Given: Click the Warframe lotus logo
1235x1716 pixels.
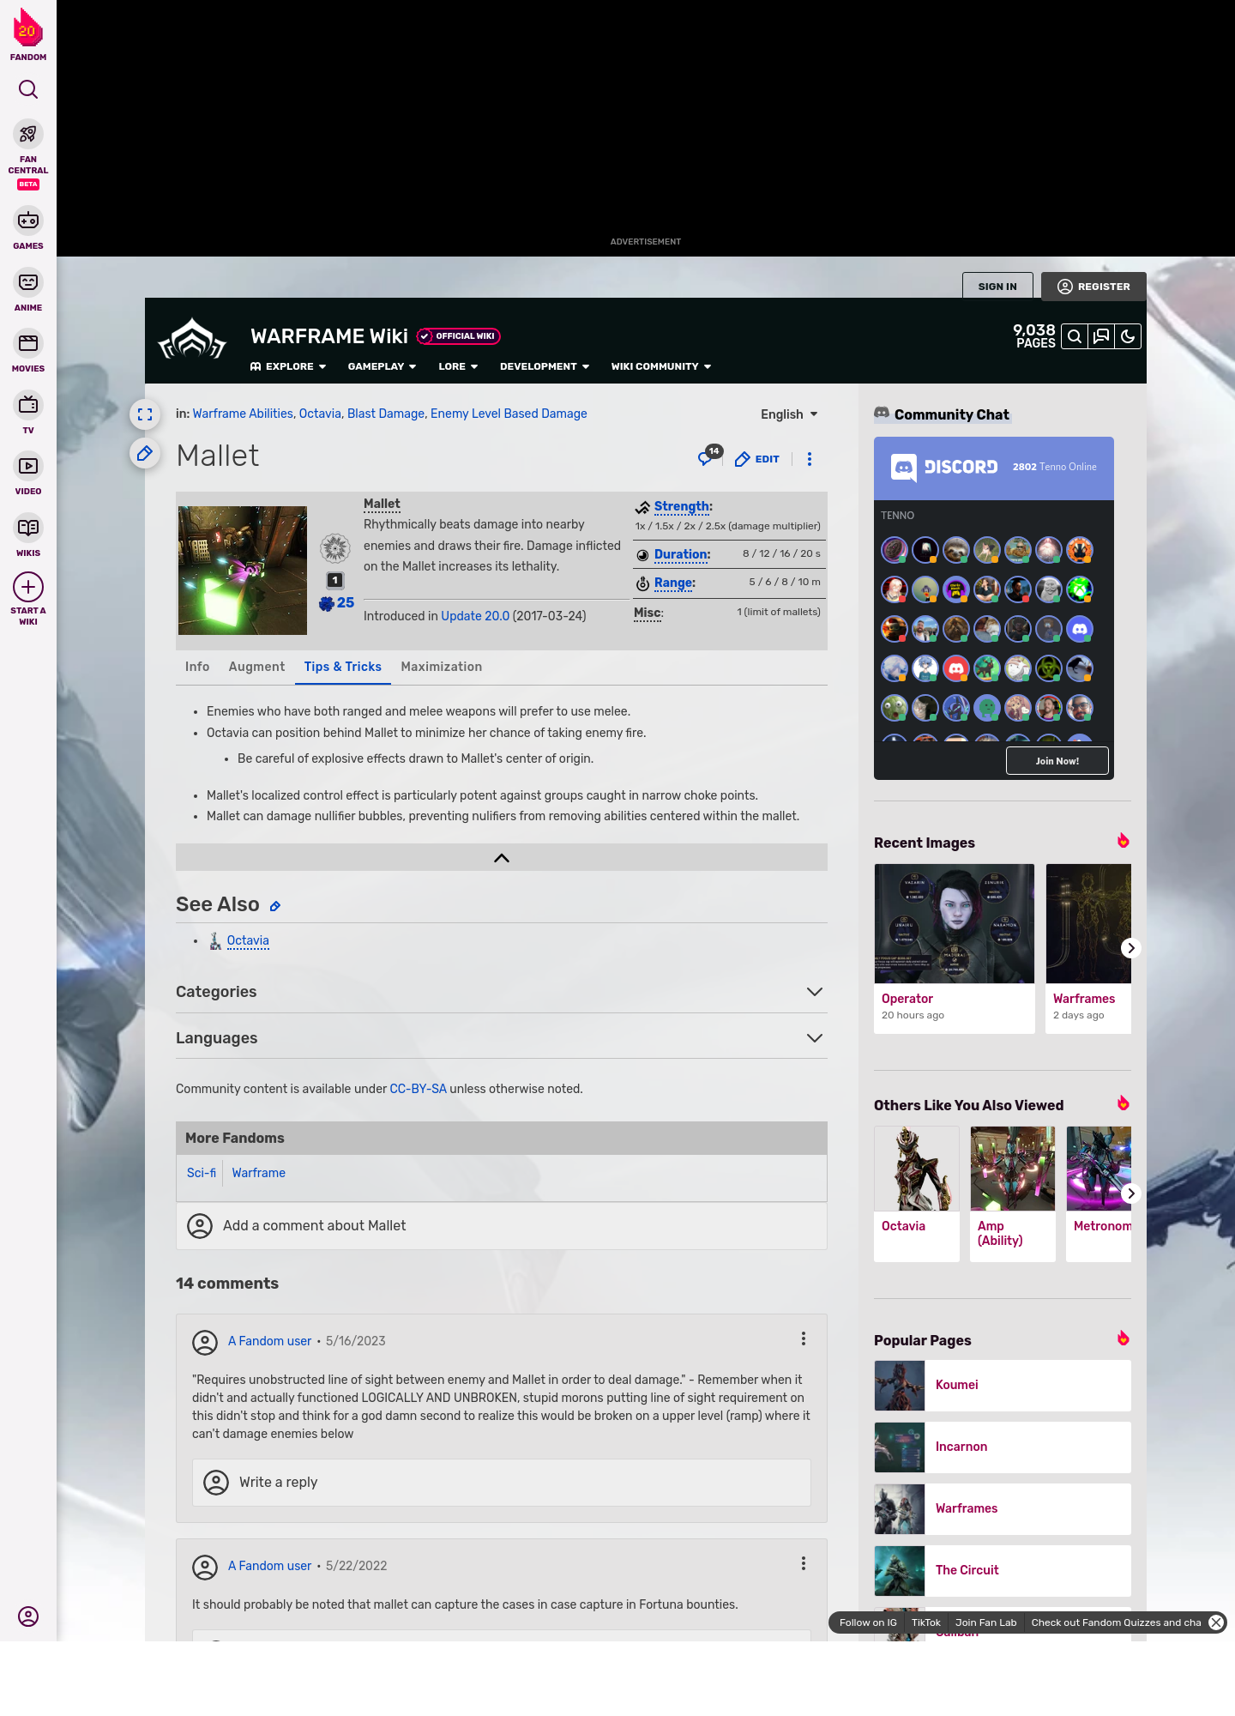Looking at the screenshot, I should click(x=192, y=339).
